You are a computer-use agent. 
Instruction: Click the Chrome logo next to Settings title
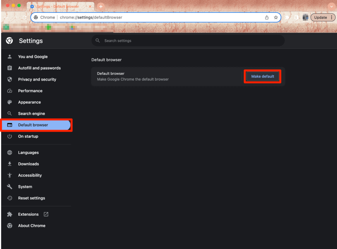9,40
